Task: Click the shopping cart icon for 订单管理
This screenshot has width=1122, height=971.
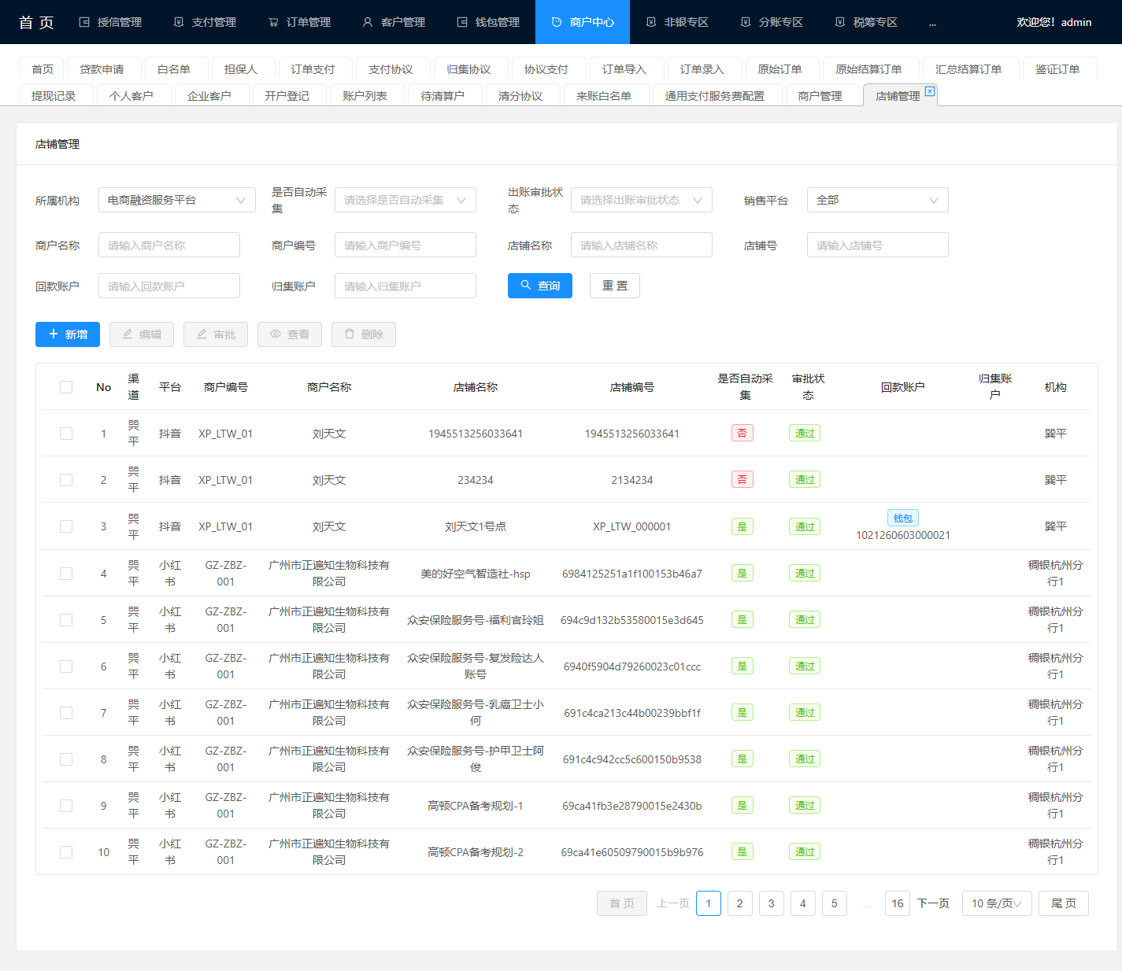Action: (x=273, y=22)
